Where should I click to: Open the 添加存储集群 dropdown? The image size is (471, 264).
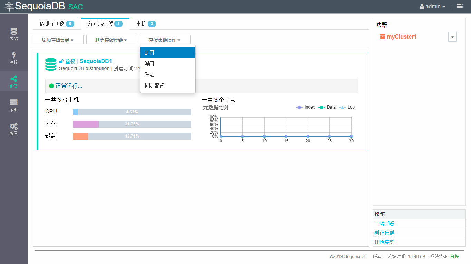(58, 40)
